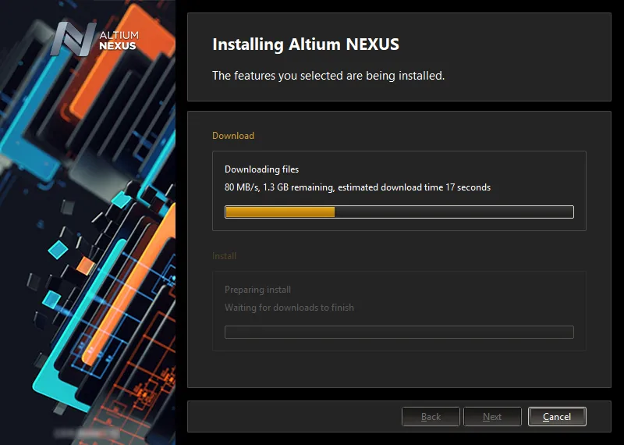Click the gold "Download" section label
624x445 pixels.
pyautogui.click(x=233, y=136)
